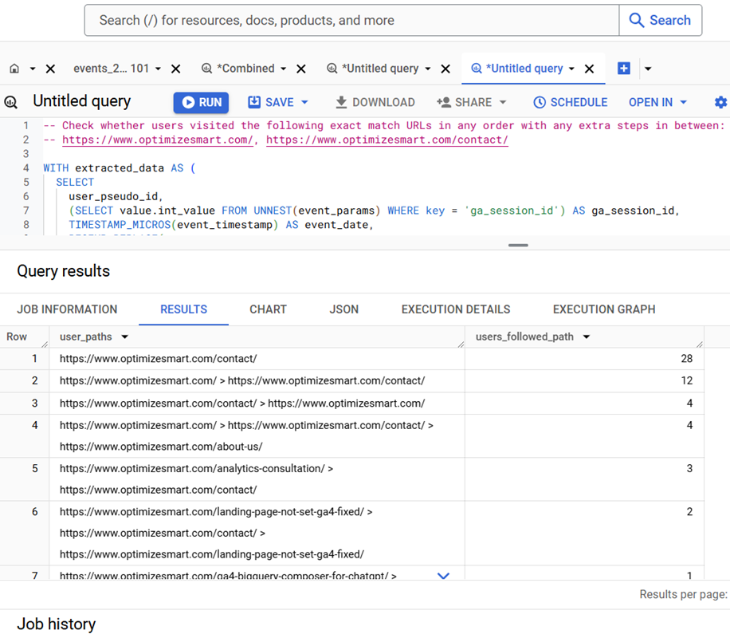Open the user_paths column dropdown

coord(124,337)
